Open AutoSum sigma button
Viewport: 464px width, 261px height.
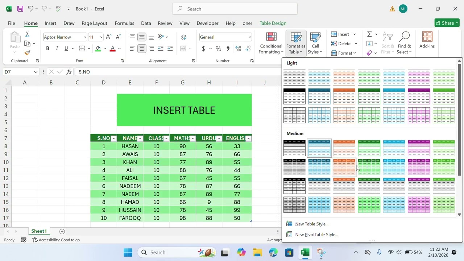click(x=369, y=34)
